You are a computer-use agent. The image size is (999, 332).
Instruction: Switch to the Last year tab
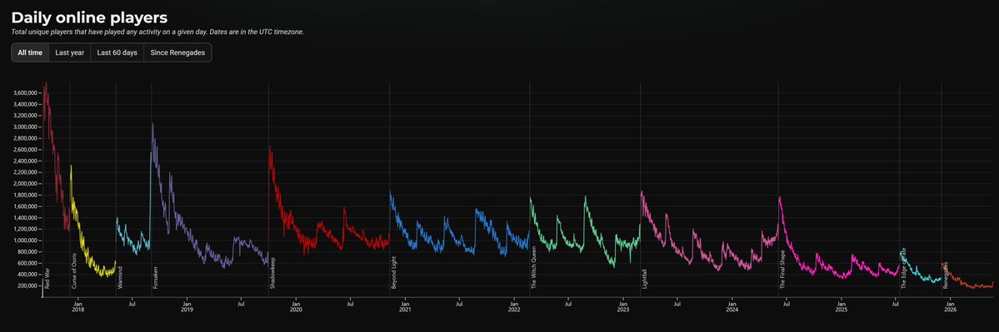[69, 52]
